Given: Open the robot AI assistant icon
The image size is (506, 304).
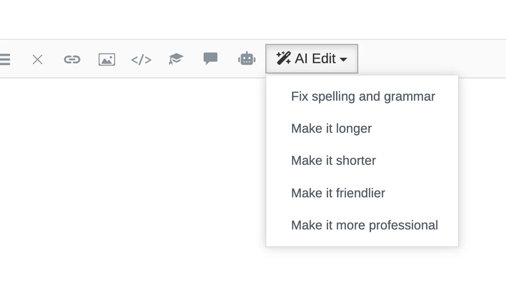Looking at the screenshot, I should click(247, 59).
